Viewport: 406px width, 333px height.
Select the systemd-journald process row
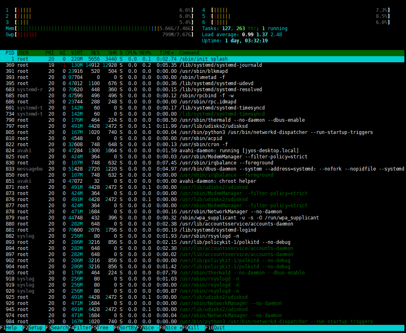122,65
